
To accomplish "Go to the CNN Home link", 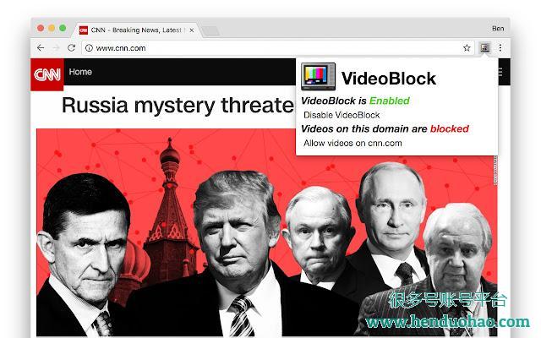I will tap(80, 72).
